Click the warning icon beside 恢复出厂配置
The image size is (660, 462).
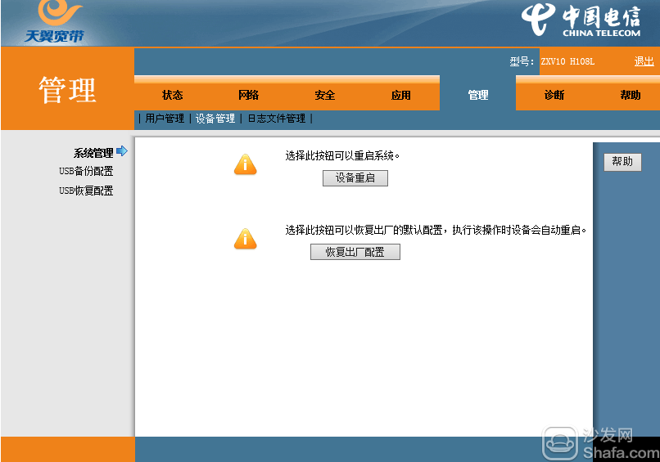pos(246,239)
